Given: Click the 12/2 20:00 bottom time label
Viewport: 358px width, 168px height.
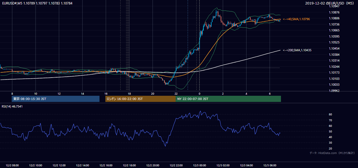Looking at the screenshot, I should [x=153, y=165].
